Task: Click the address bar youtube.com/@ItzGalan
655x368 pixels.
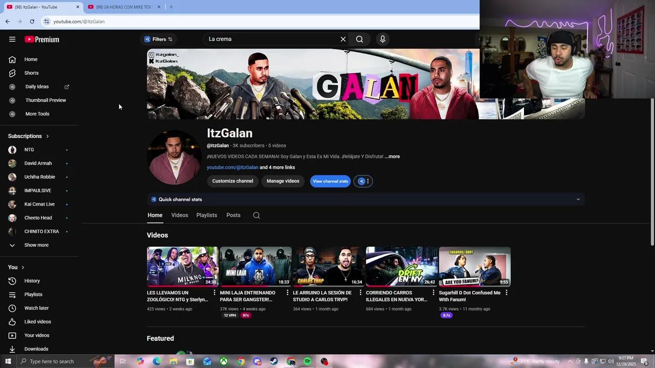Action: tap(79, 21)
